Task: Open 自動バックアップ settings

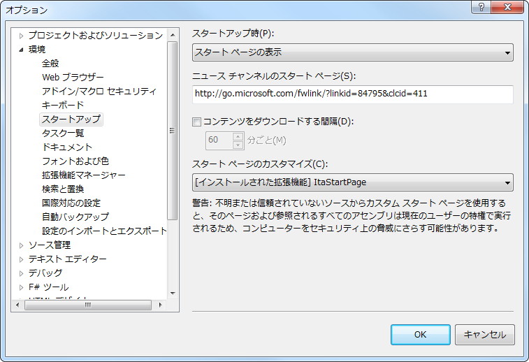Action: [x=75, y=217]
